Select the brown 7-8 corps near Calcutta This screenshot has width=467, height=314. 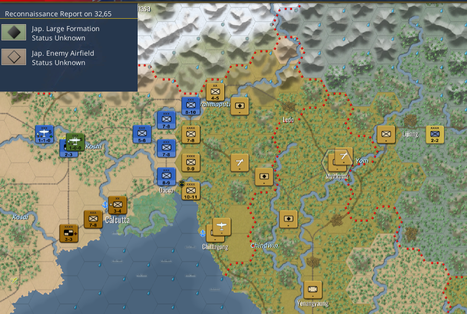(x=93, y=219)
